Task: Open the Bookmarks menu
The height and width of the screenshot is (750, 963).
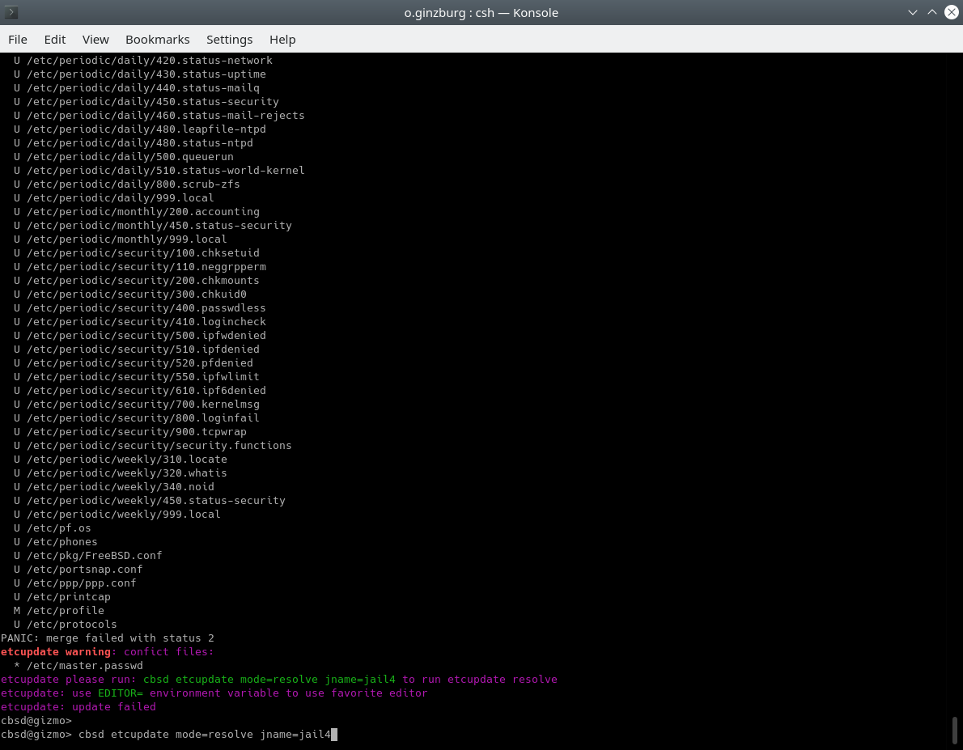Action: coord(157,40)
